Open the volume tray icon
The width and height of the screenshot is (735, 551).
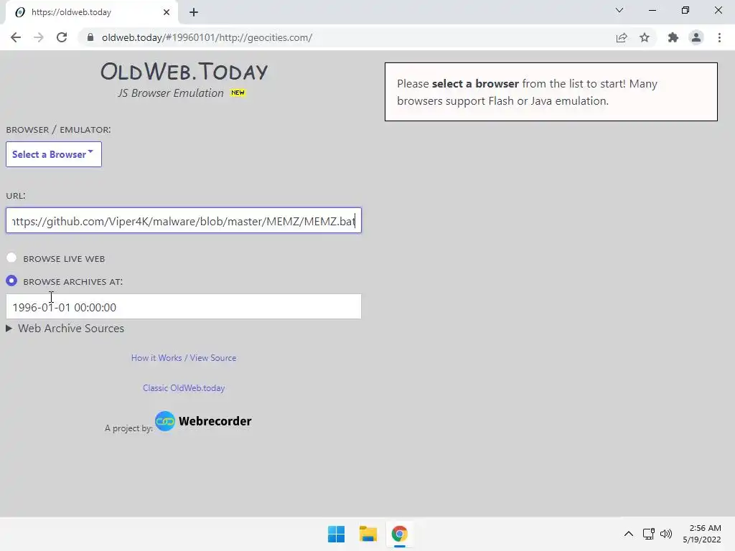(x=666, y=534)
